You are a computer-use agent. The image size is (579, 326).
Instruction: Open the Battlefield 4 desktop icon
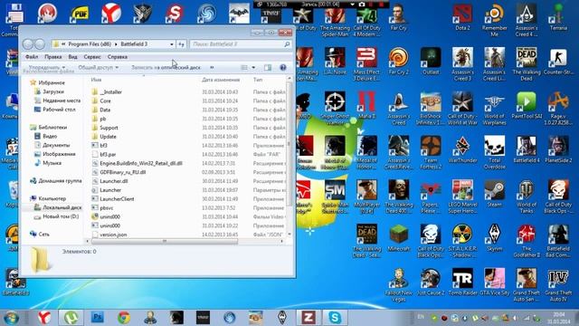tap(527, 149)
